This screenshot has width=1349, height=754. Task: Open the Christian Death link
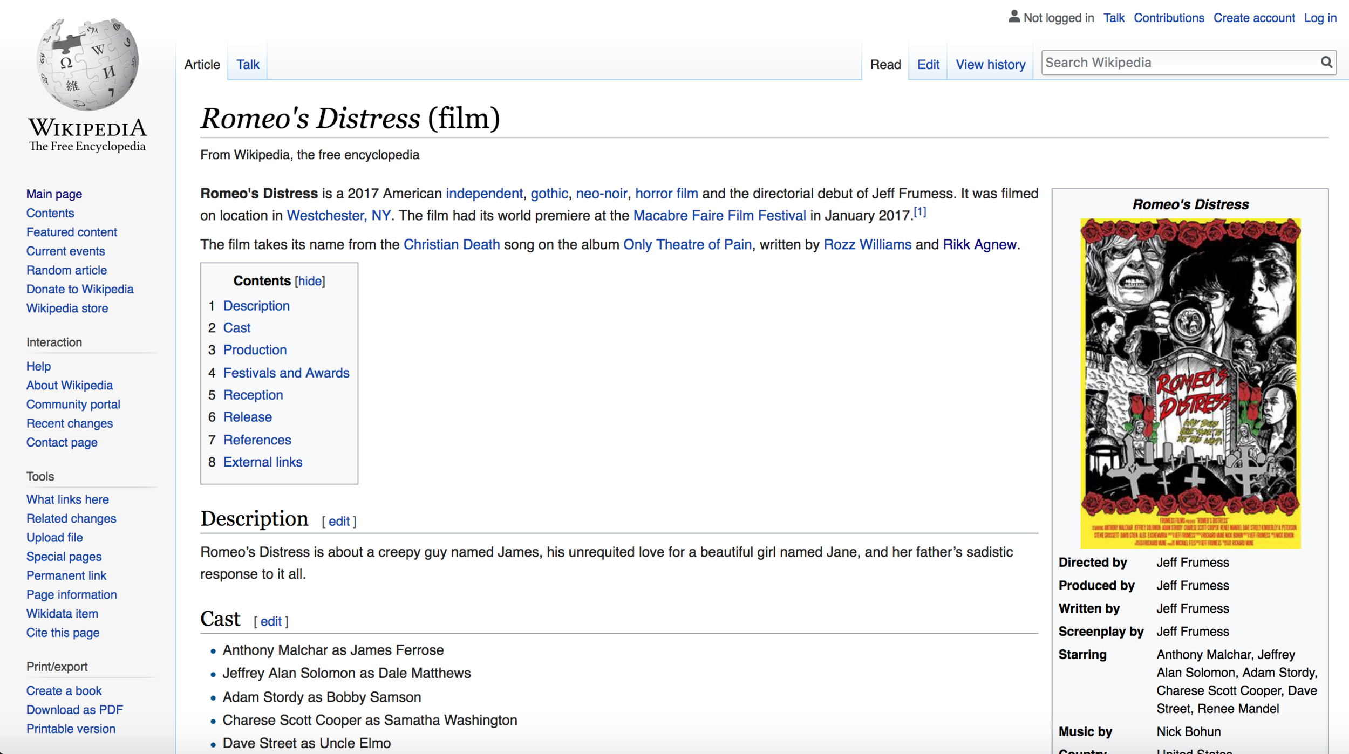click(452, 245)
